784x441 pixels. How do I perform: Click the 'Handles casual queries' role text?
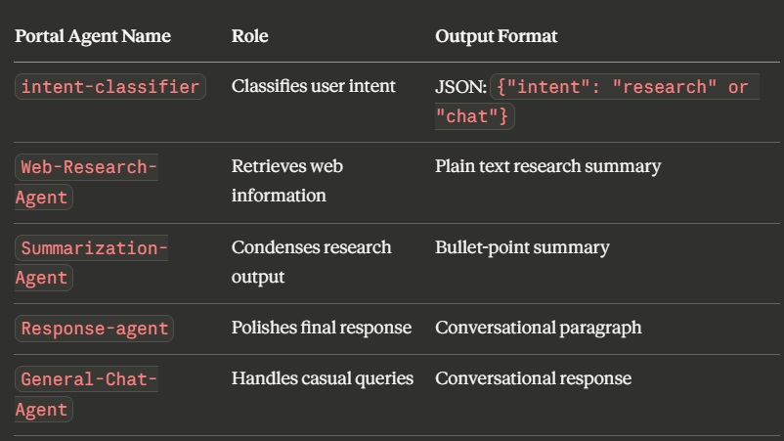point(323,378)
